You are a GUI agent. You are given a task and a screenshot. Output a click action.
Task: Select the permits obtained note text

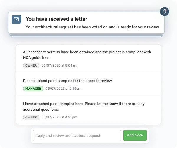[87, 52]
